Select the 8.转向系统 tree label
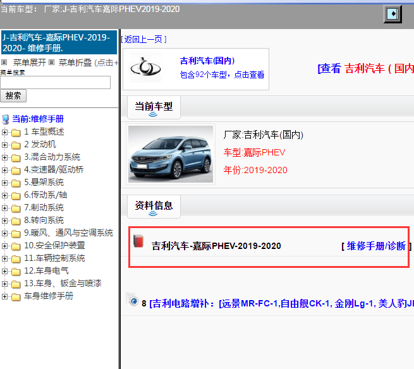The image size is (414, 369). click(44, 221)
